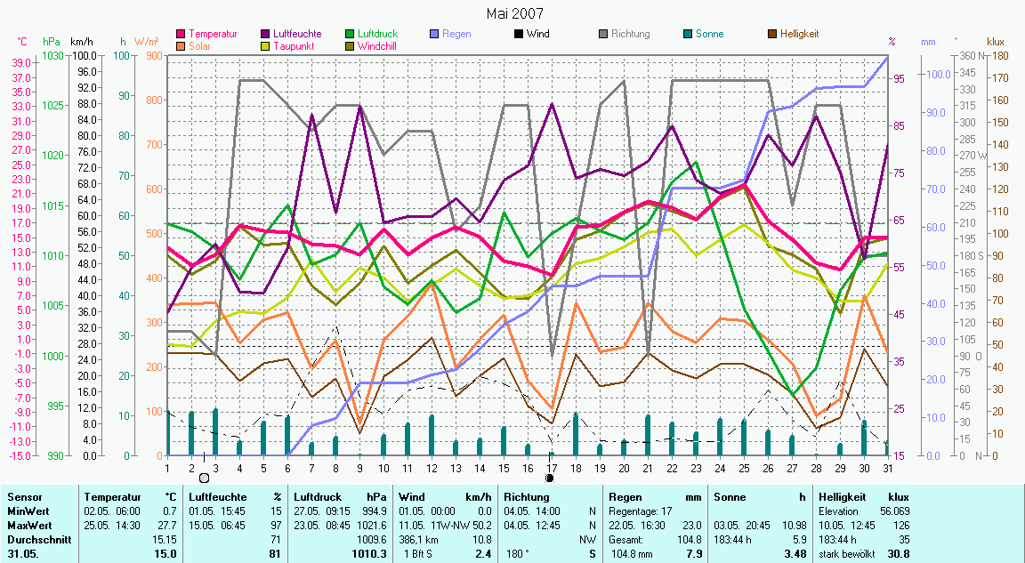Image resolution: width=1025 pixels, height=563 pixels.
Task: Click the new moon symbol at day 17
Action: click(549, 478)
